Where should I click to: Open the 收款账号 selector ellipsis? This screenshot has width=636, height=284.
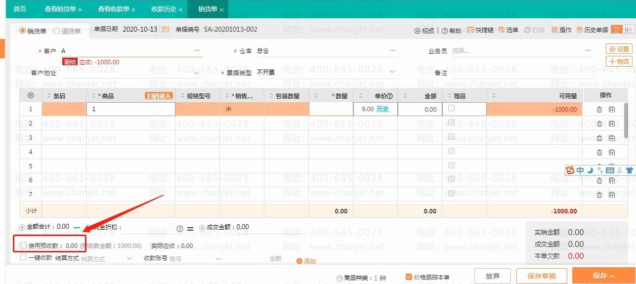[x=218, y=258]
